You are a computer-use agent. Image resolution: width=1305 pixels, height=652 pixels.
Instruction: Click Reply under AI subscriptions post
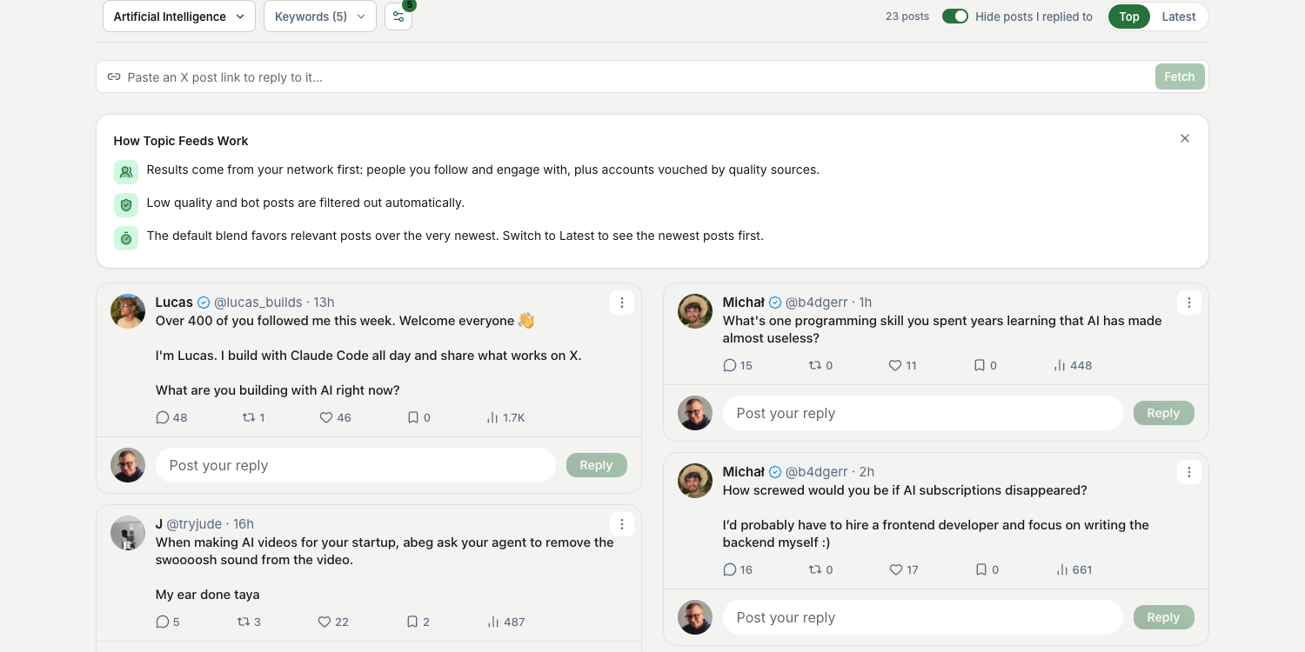[x=1163, y=617]
